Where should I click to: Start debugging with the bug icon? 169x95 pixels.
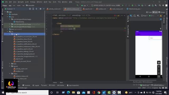pos(132,5)
